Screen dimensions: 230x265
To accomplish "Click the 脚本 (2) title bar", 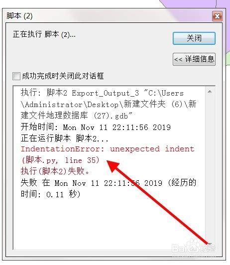I will point(108,16).
